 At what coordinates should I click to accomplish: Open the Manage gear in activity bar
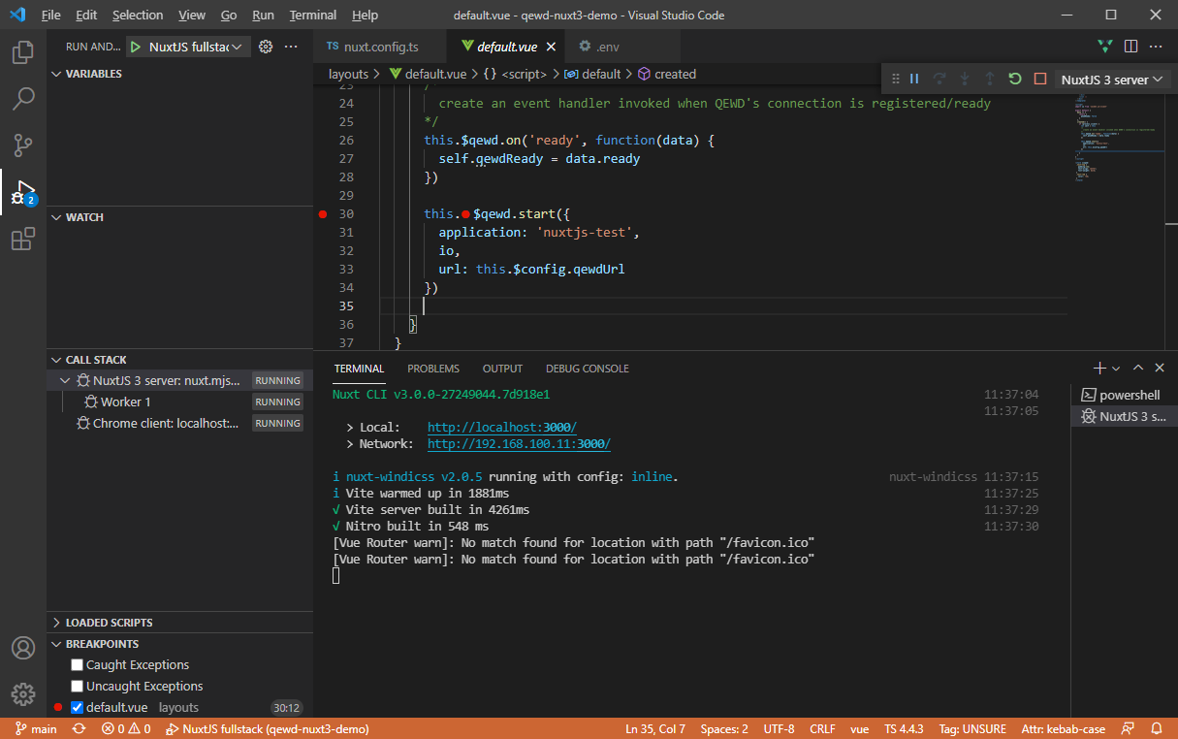(23, 694)
